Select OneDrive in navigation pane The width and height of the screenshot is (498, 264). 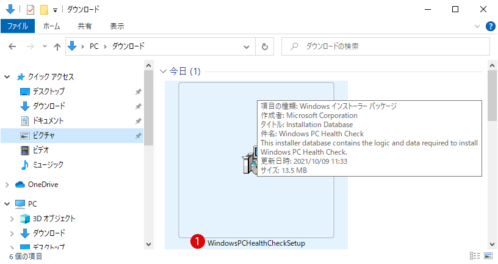[x=43, y=185]
